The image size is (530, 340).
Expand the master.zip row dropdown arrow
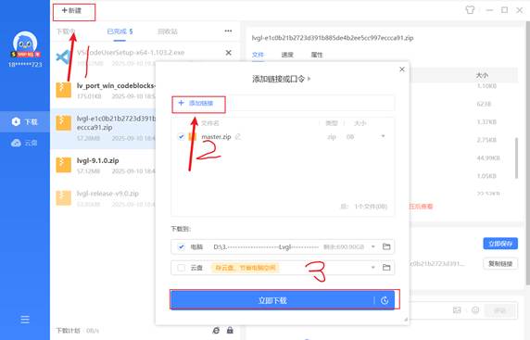pos(383,136)
